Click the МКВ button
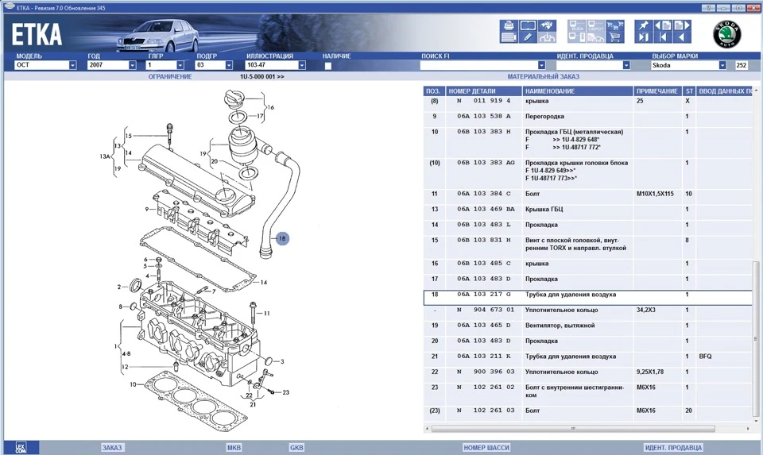 click(x=234, y=448)
